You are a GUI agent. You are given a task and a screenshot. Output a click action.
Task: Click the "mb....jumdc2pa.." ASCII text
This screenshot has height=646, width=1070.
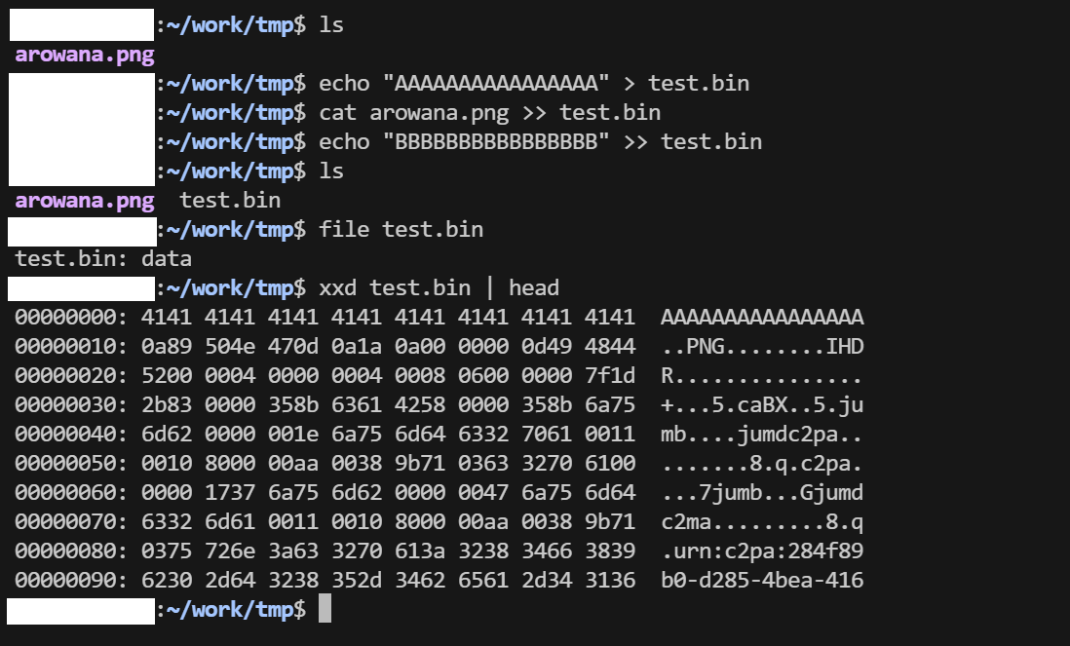click(x=761, y=435)
